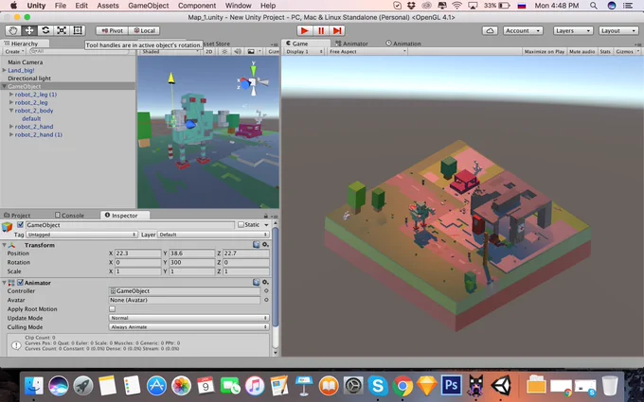Screen dimensions: 644x402
Task: Open the GameObject menu
Action: pyautogui.click(x=149, y=6)
